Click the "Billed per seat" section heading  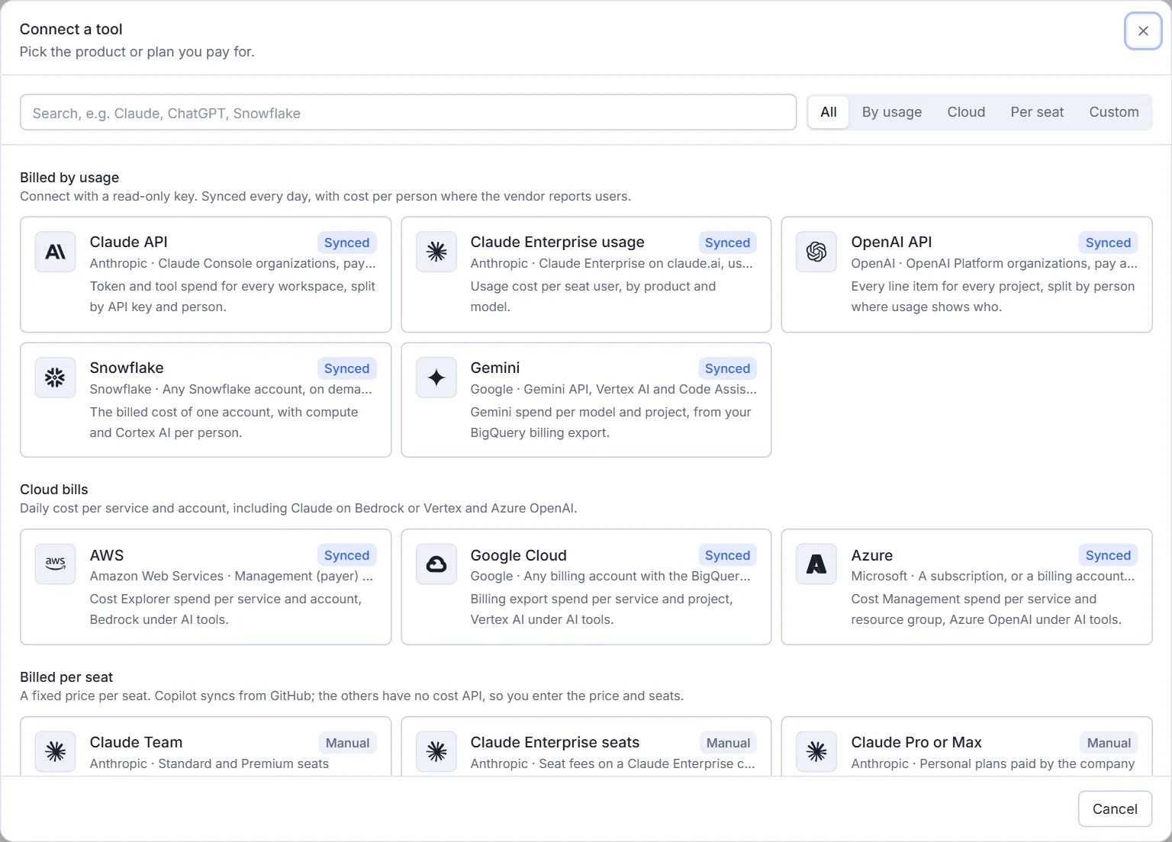coord(66,677)
